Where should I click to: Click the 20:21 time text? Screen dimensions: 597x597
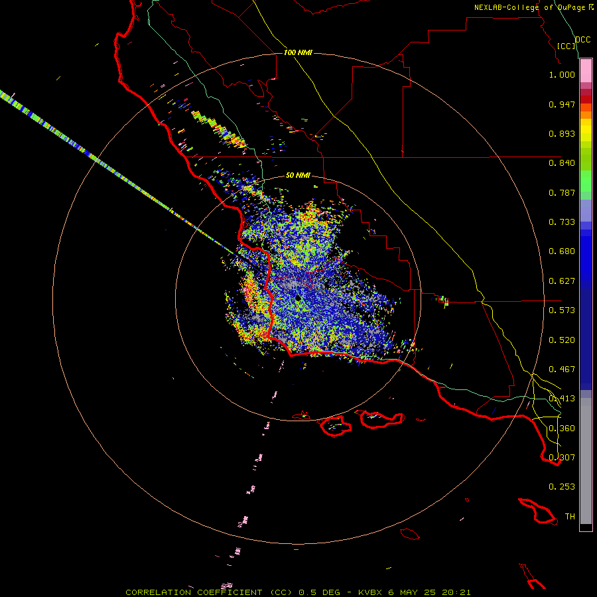pos(456,592)
